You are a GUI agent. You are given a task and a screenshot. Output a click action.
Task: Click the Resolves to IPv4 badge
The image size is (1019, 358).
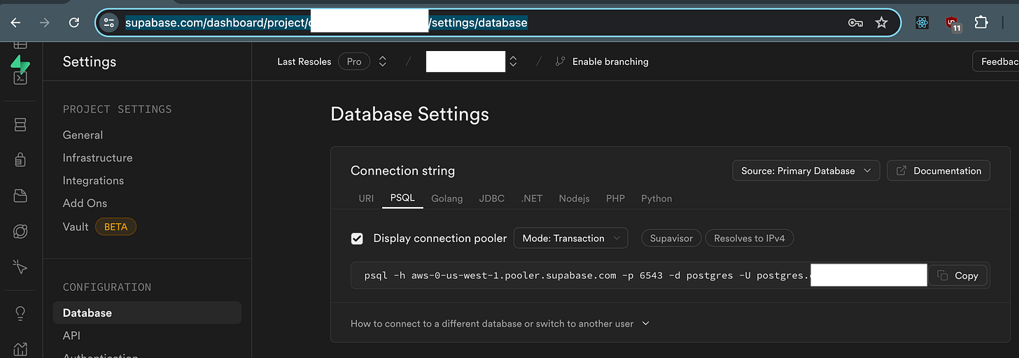[750, 238]
